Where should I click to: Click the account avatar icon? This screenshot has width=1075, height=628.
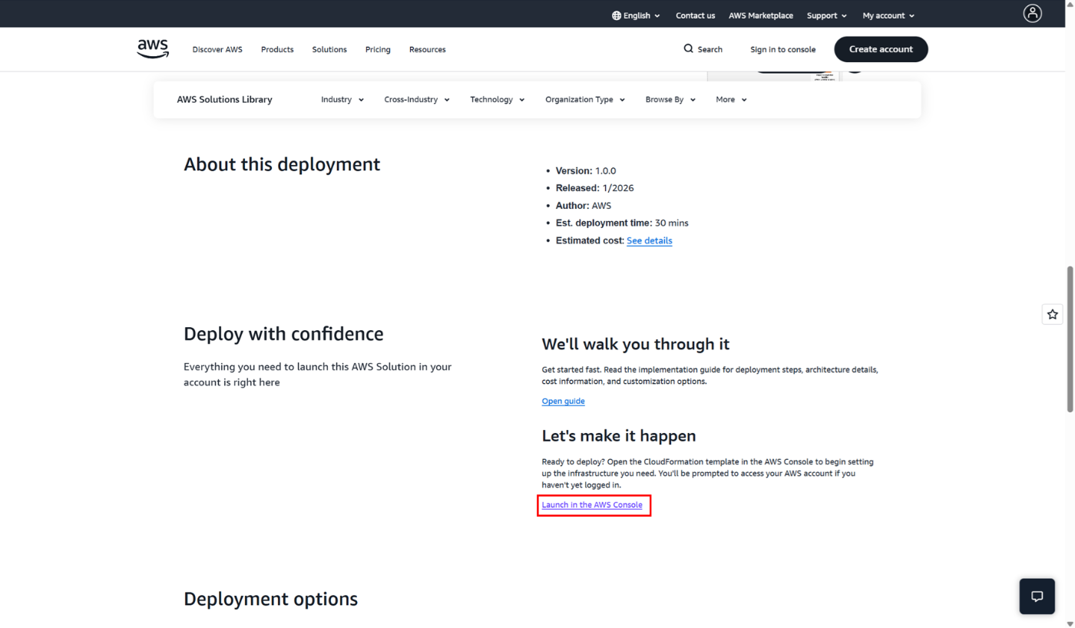coord(1032,13)
